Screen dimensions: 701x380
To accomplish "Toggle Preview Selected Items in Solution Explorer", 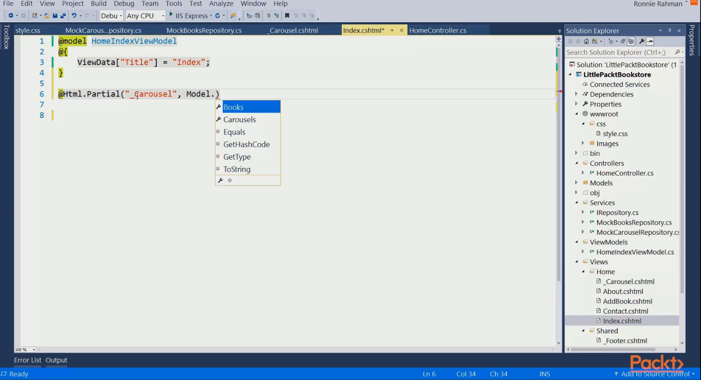I will point(650,41).
